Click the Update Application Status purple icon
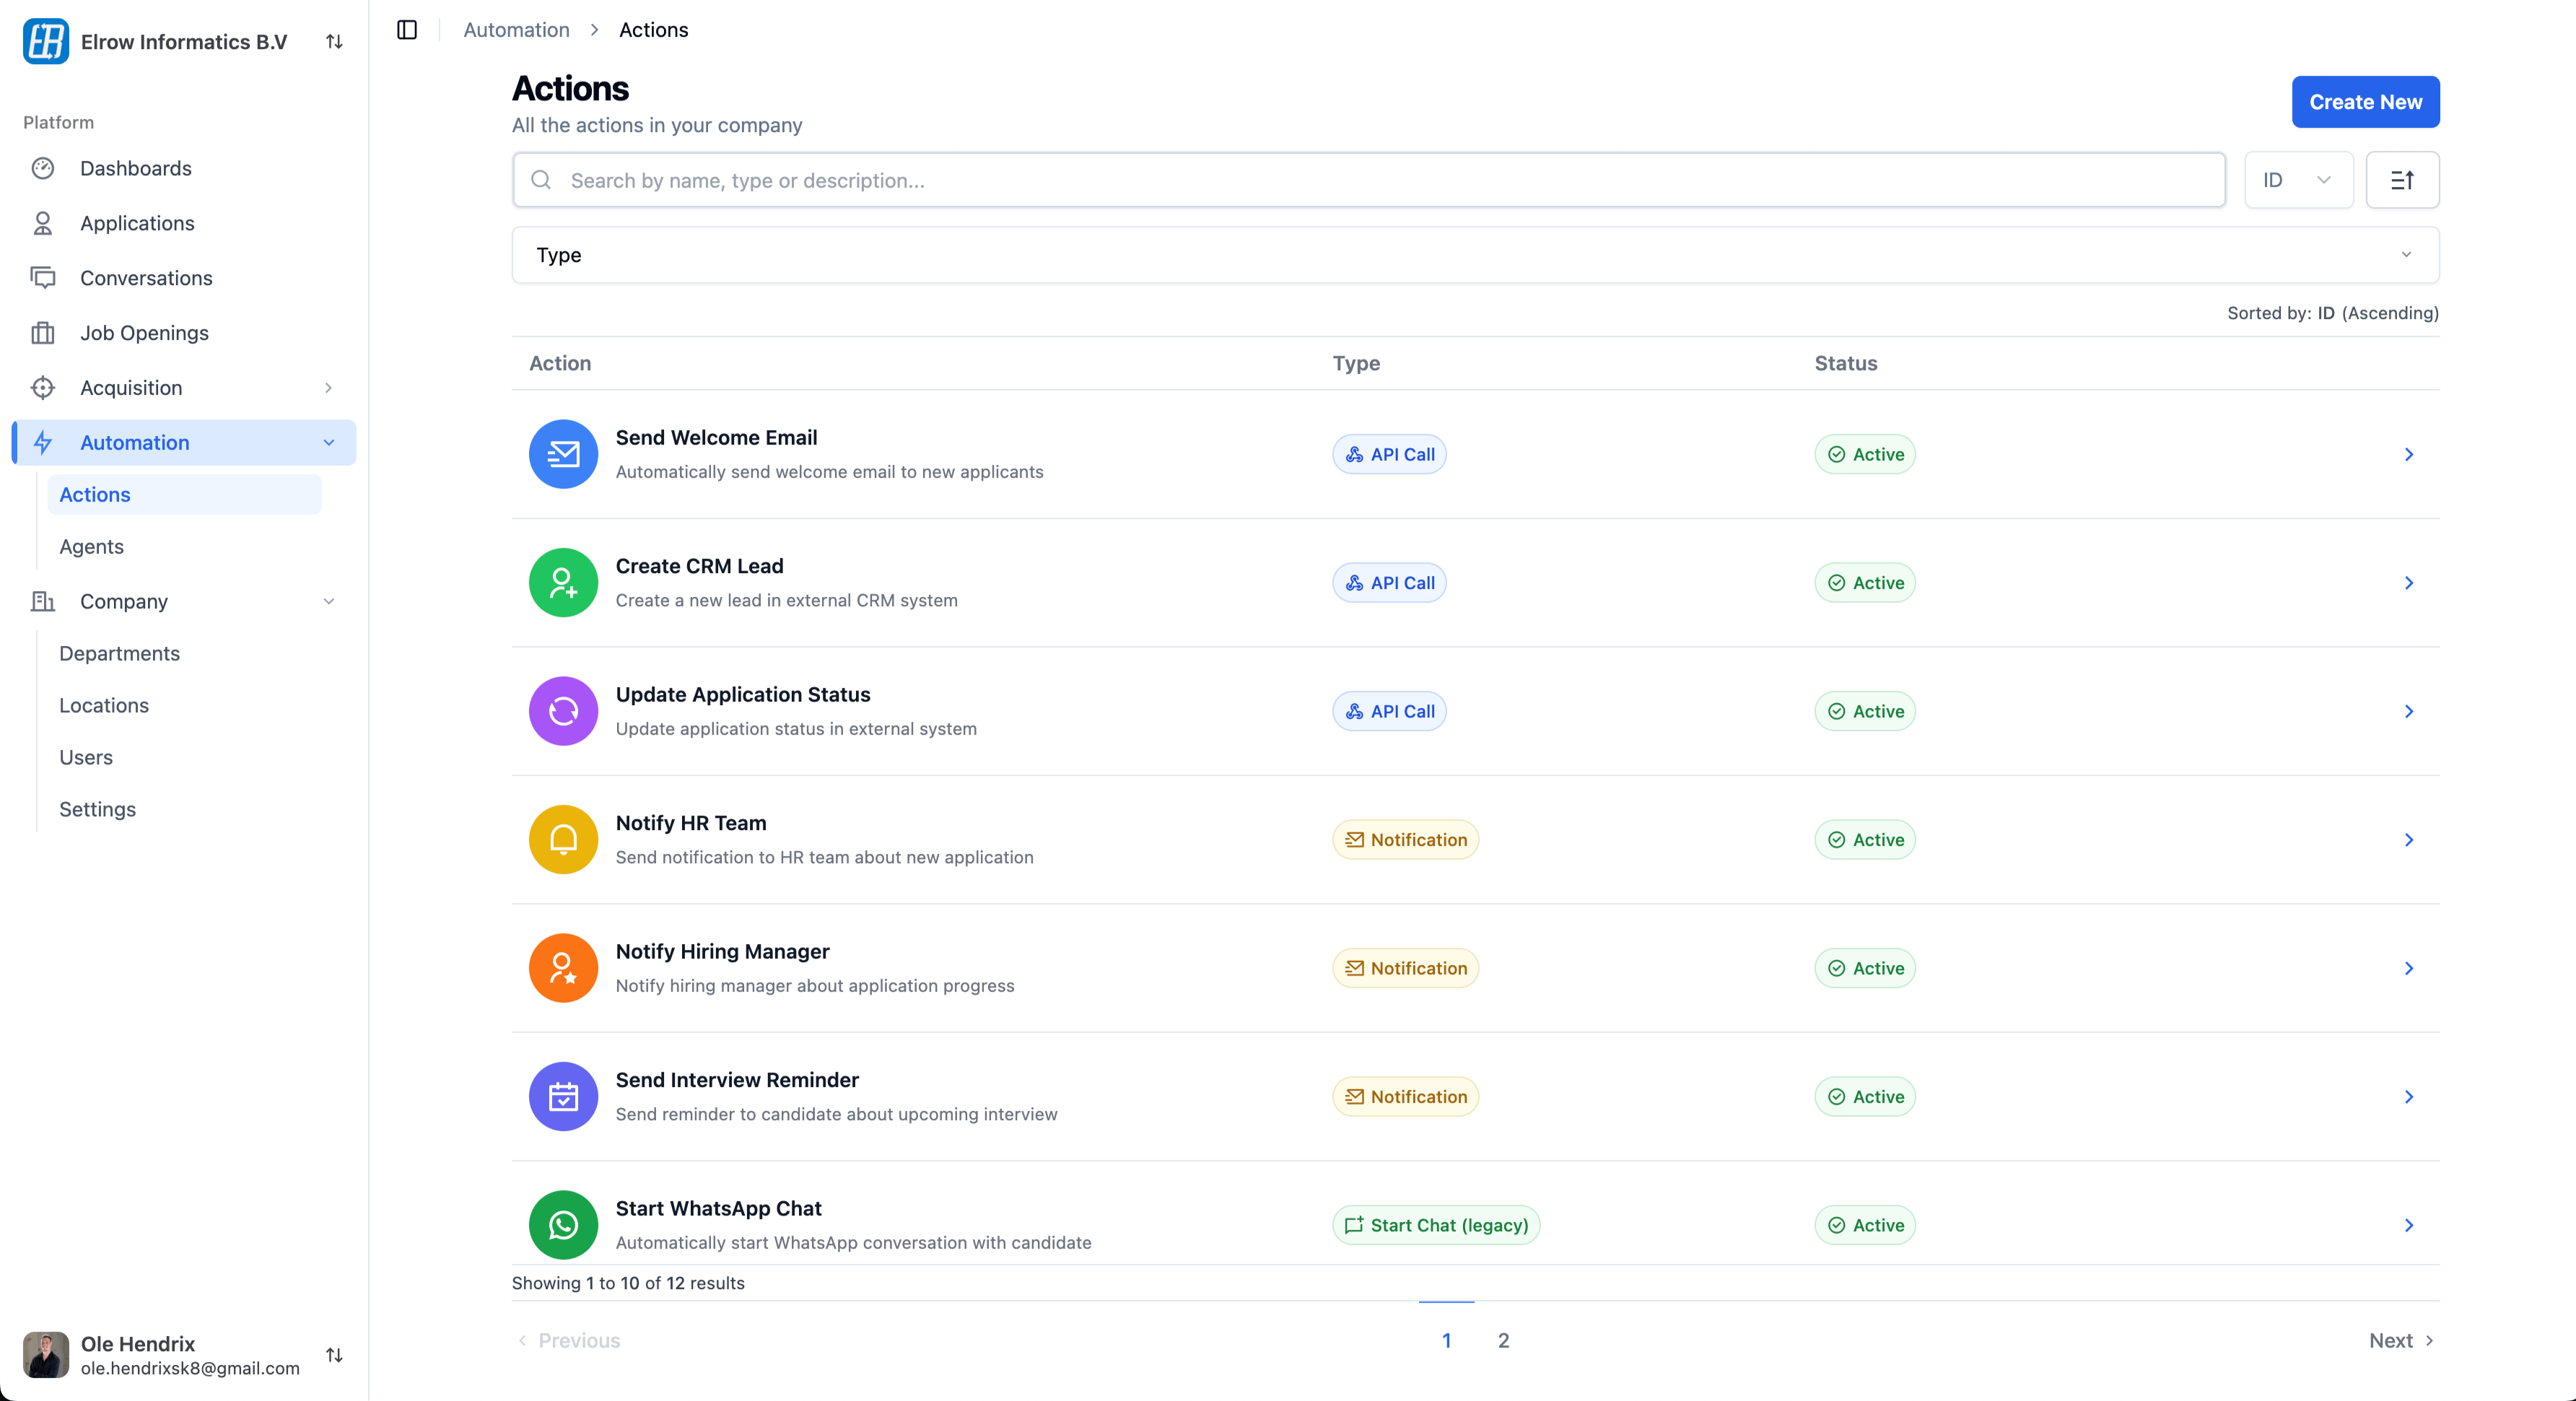The height and width of the screenshot is (1401, 2576). [x=563, y=711]
